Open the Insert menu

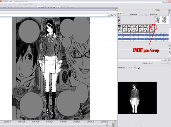pyautogui.click(x=14, y=4)
